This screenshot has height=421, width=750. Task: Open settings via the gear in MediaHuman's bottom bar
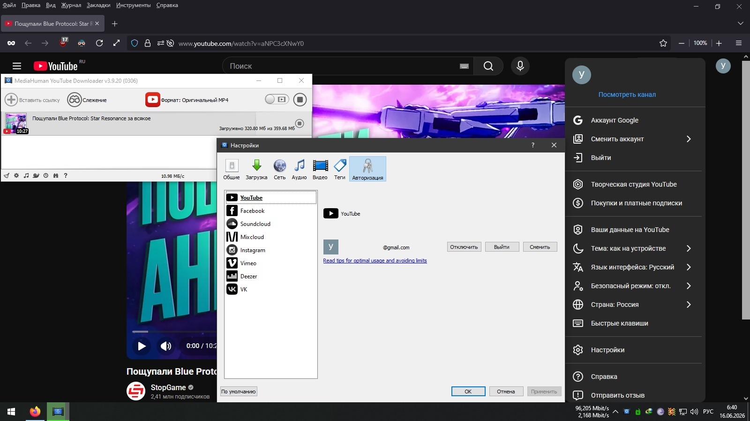pyautogui.click(x=16, y=176)
